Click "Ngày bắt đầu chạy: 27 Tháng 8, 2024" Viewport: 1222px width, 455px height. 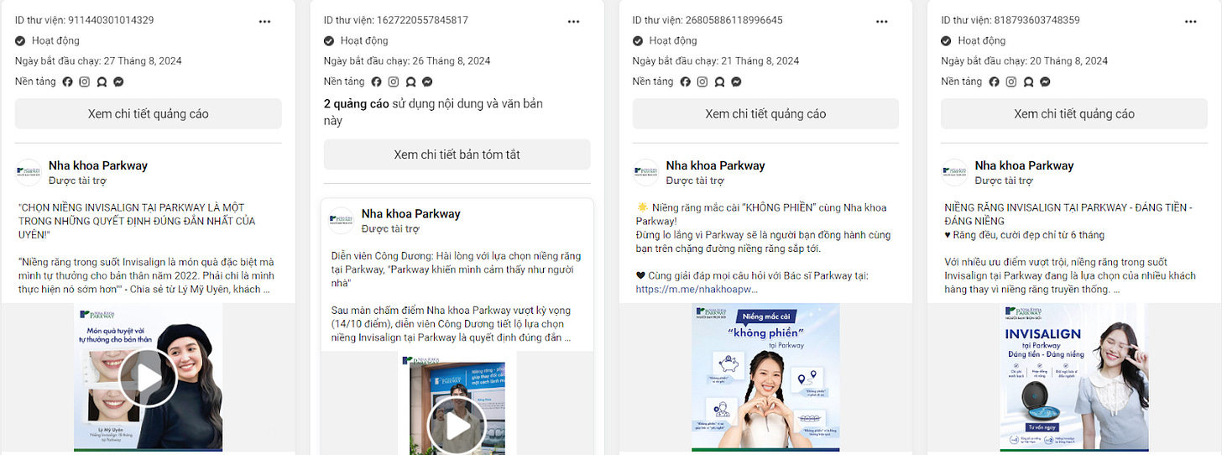coord(98,61)
